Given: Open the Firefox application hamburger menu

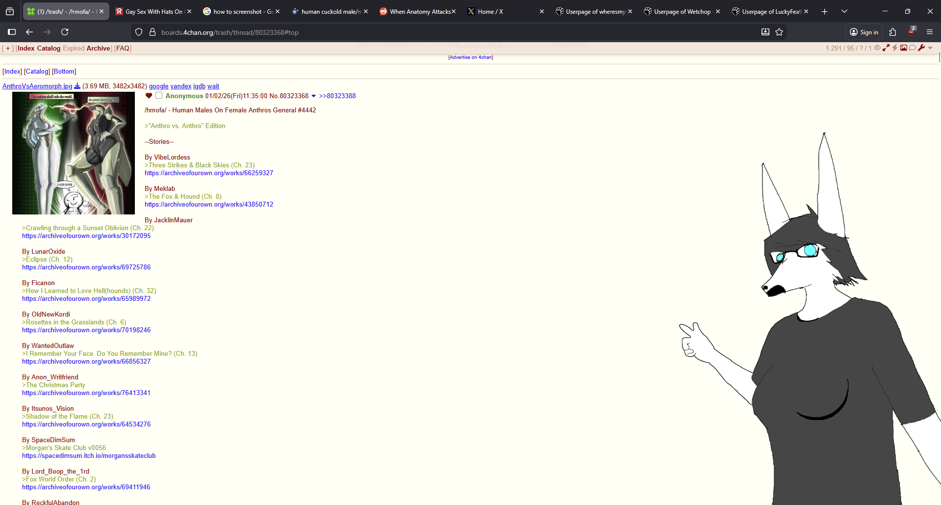Looking at the screenshot, I should [930, 32].
